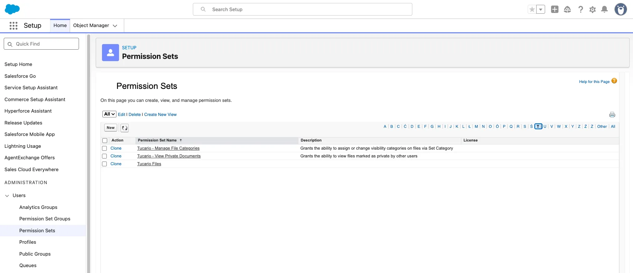Open the App Launcher grid icon
This screenshot has width=633, height=273.
(x=14, y=26)
